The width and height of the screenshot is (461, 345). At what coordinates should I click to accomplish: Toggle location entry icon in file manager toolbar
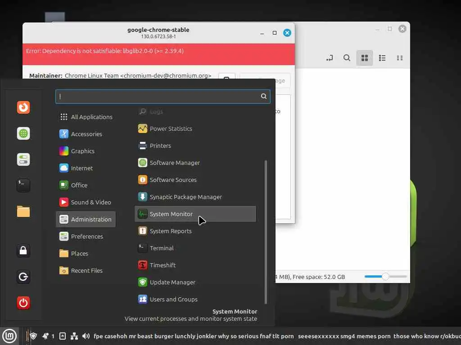tap(330, 58)
